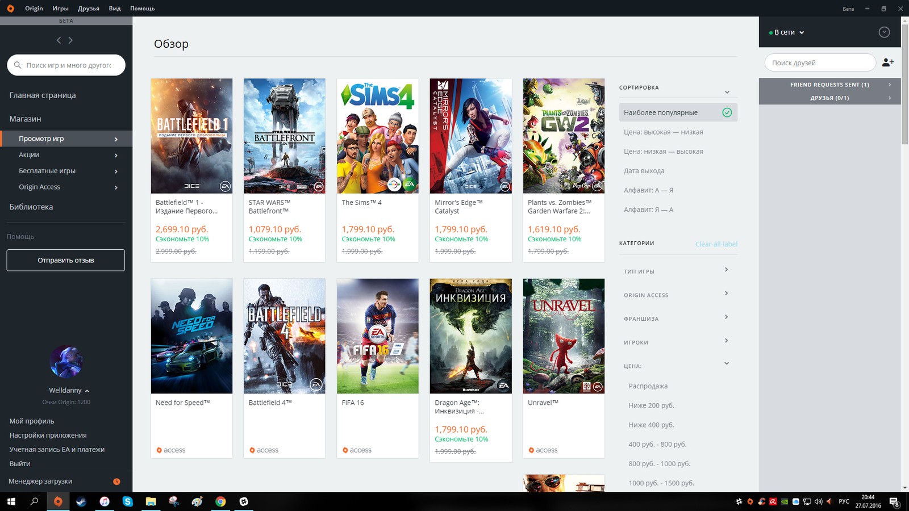Click the Welldanny profile avatar

click(66, 362)
